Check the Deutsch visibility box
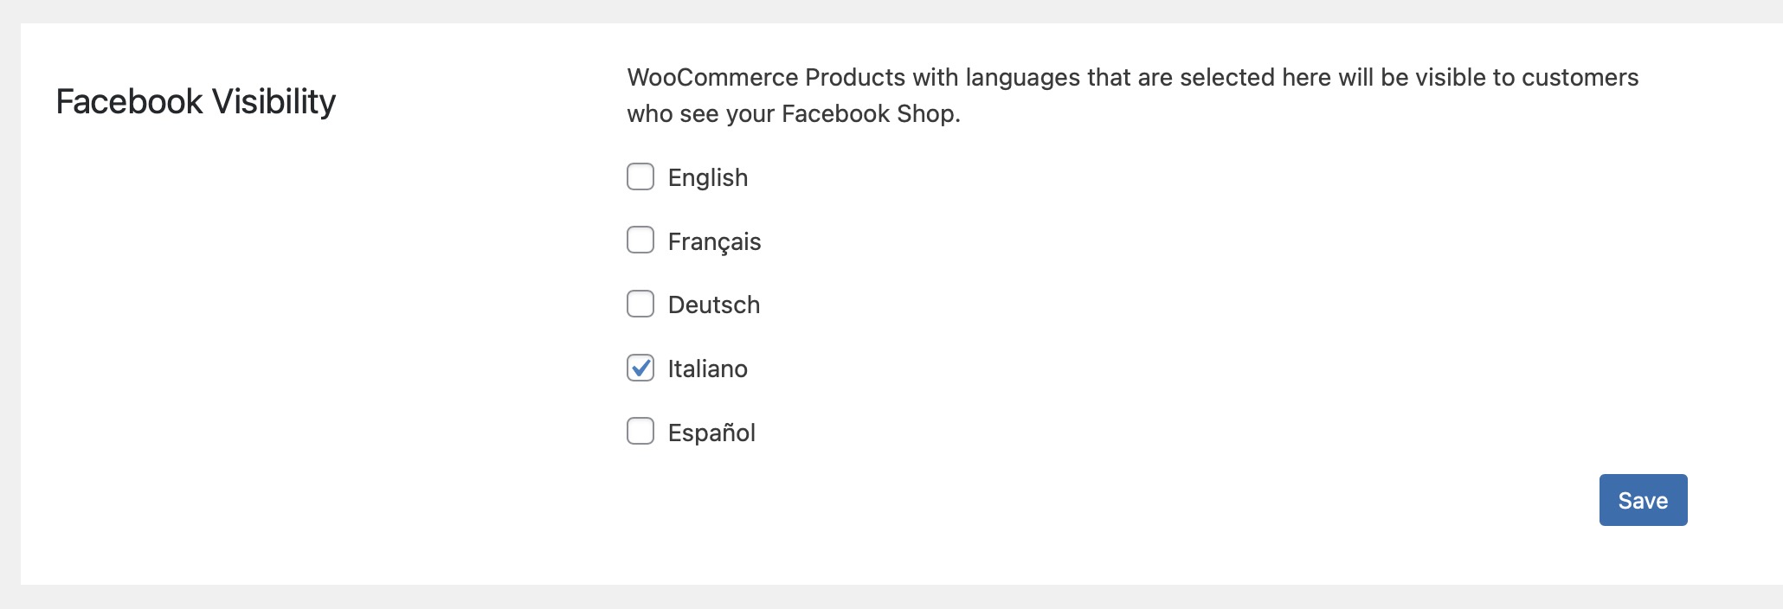The image size is (1783, 609). [x=640, y=304]
